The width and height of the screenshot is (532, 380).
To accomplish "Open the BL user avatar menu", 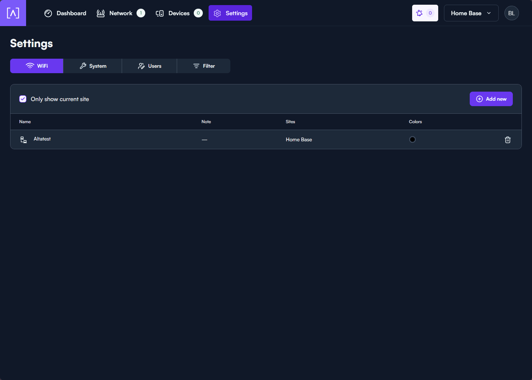I will click(x=511, y=13).
